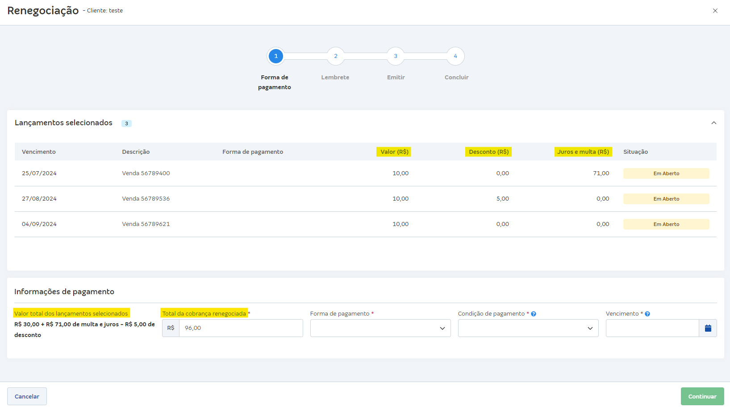Viewport: 730px width, 407px height.
Task: Click help icon next to Condição de pagamento
Action: [534, 314]
